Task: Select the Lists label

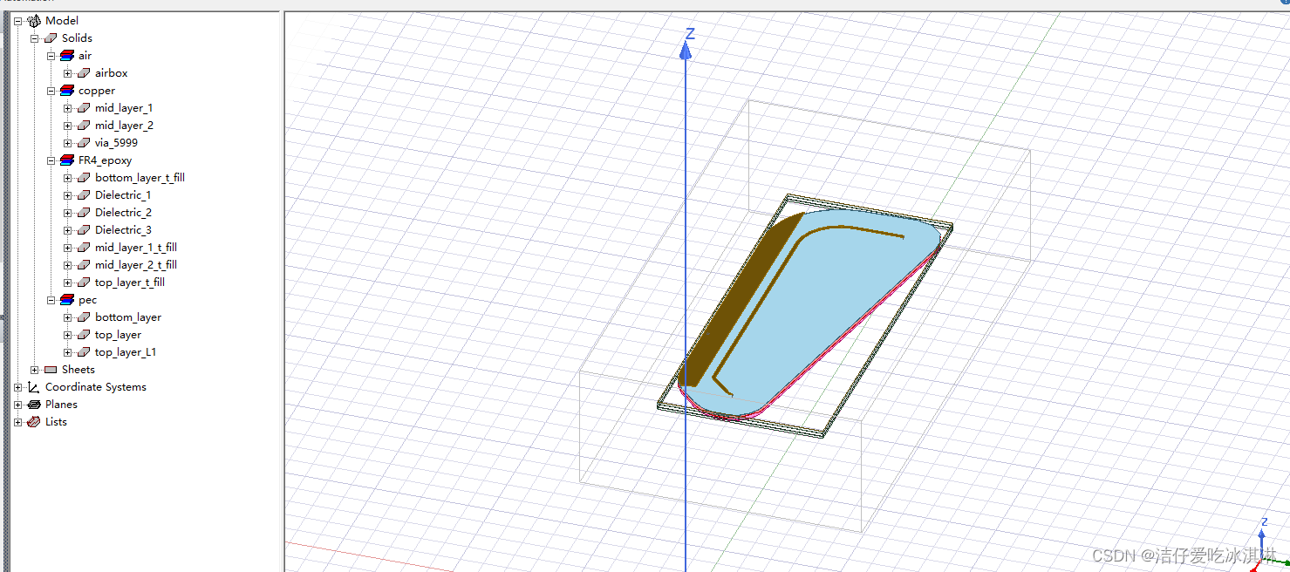Action: click(56, 422)
